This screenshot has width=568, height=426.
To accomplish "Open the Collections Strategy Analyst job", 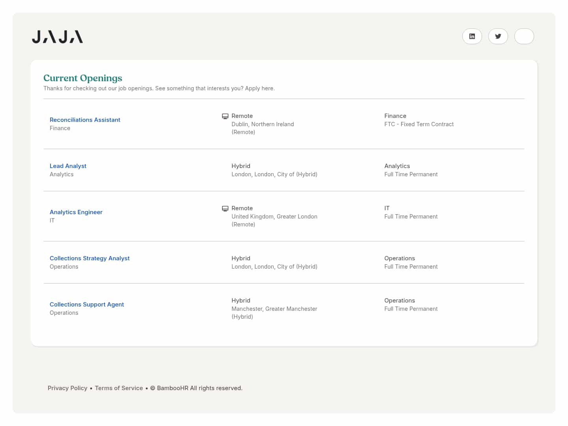I will [x=90, y=258].
